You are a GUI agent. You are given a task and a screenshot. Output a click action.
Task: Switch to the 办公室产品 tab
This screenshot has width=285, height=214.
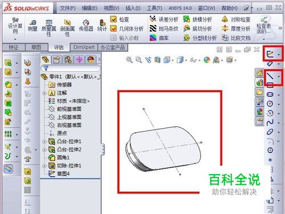[x=113, y=47]
